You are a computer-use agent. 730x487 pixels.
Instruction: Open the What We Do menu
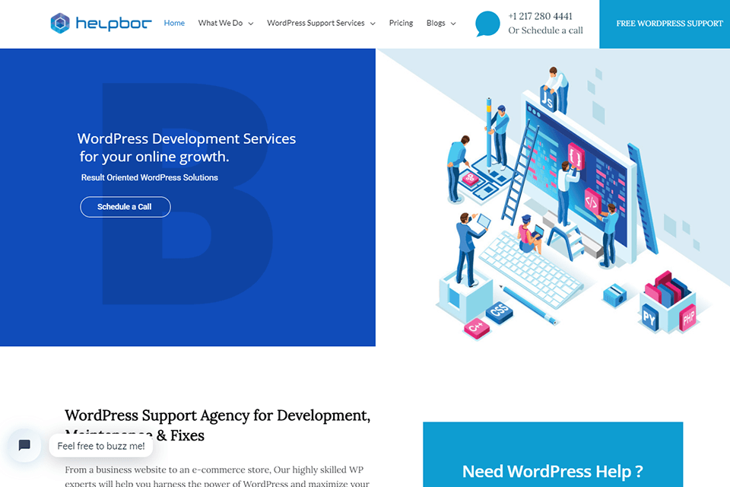[221, 23]
